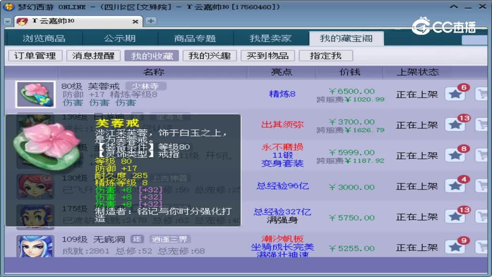Click favorite star with badge 6
This screenshot has width=492, height=277.
click(x=455, y=94)
